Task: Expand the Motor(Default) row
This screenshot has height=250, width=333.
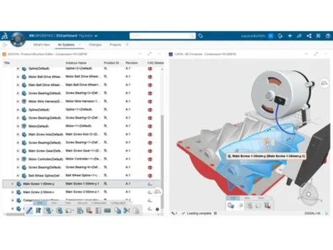Action: [x=18, y=126]
